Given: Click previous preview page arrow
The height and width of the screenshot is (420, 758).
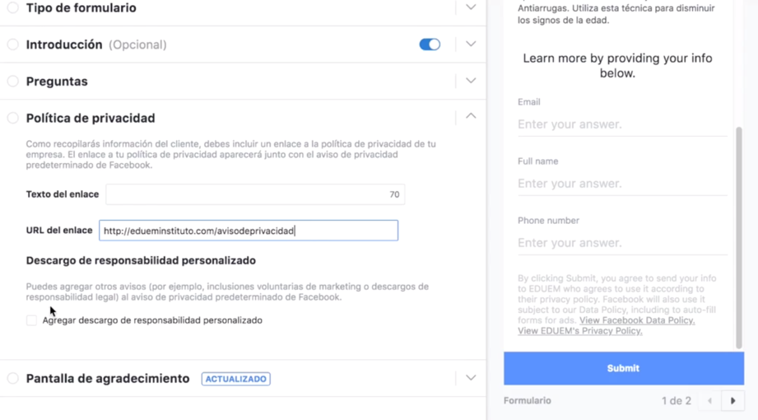Looking at the screenshot, I should [709, 401].
